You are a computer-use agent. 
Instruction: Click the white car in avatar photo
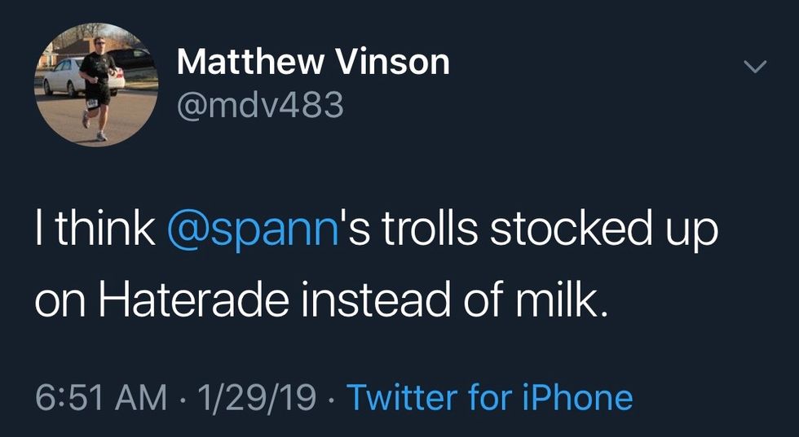click(65, 76)
